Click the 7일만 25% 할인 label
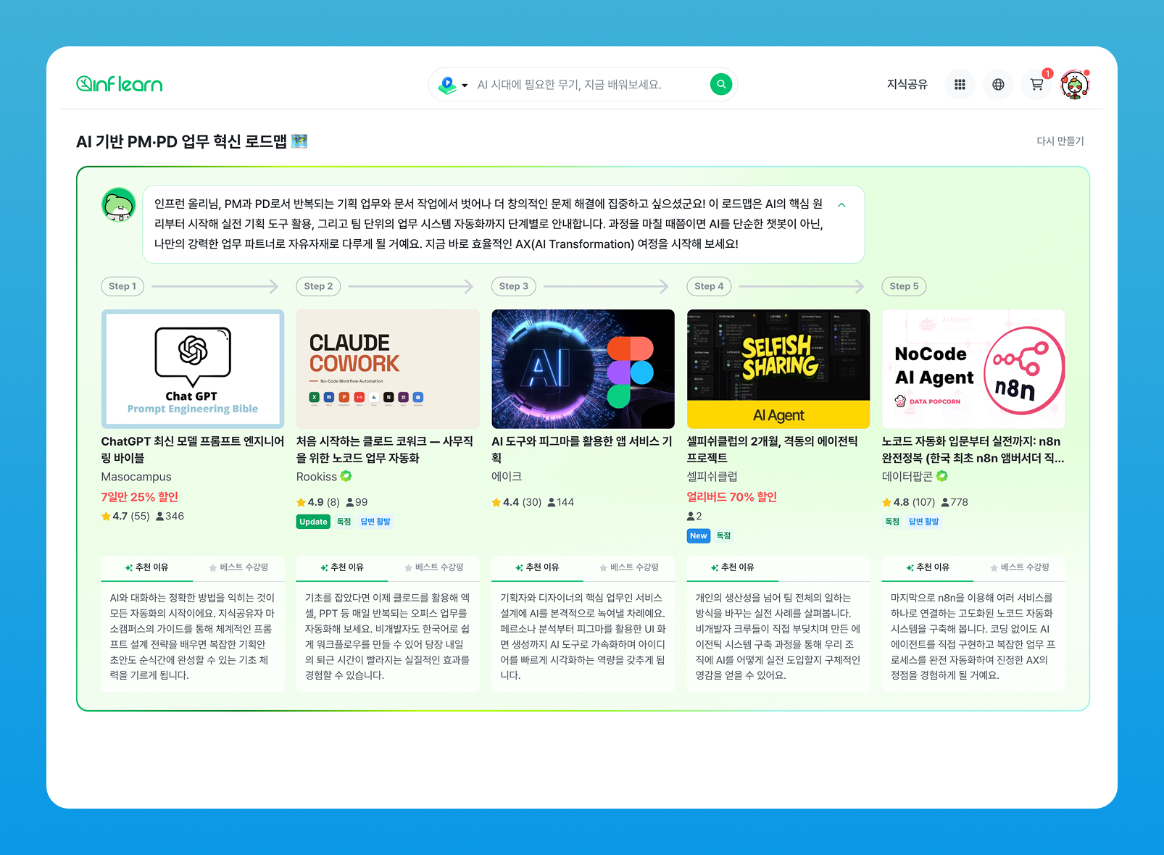 tap(139, 497)
